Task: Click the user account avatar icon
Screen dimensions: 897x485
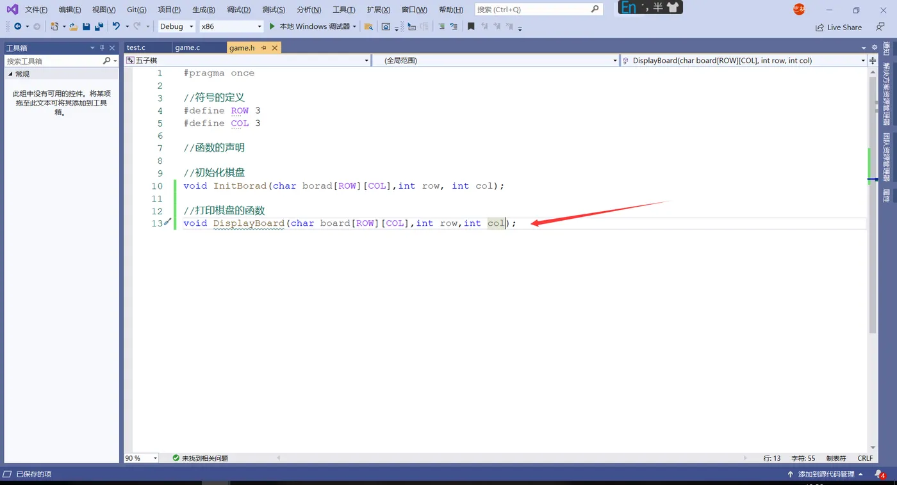Action: 799,9
